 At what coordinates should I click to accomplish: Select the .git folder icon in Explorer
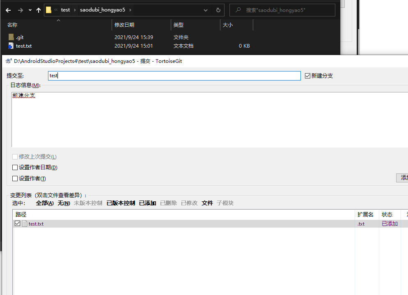(x=11, y=37)
